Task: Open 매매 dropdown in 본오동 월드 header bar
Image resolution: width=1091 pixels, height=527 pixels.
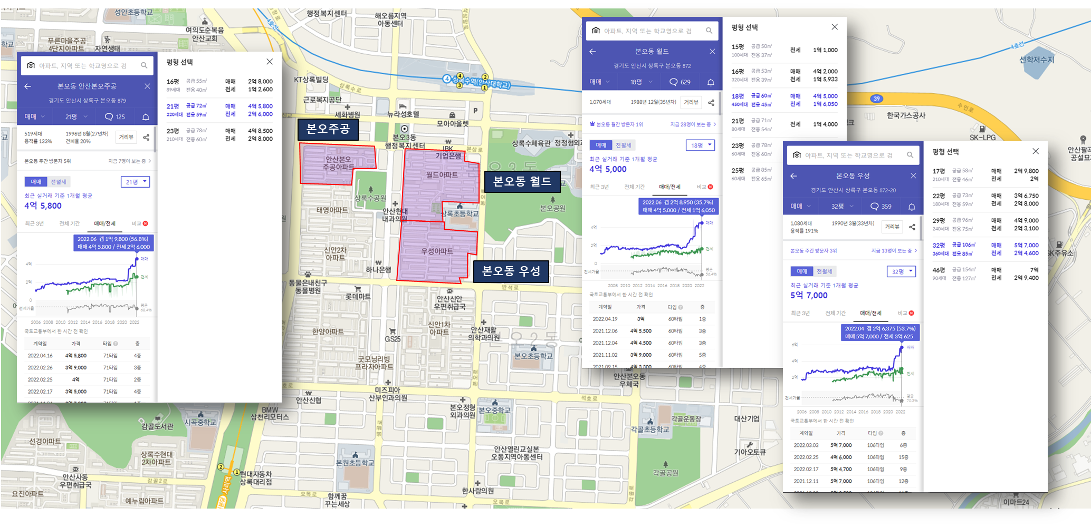Action: tap(599, 82)
